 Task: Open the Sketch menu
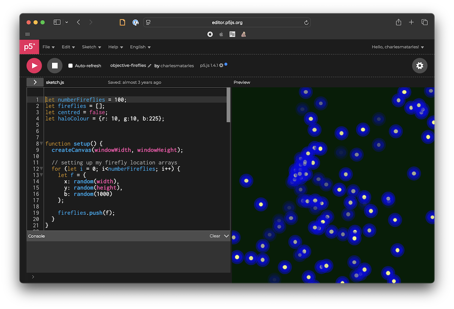click(x=91, y=47)
